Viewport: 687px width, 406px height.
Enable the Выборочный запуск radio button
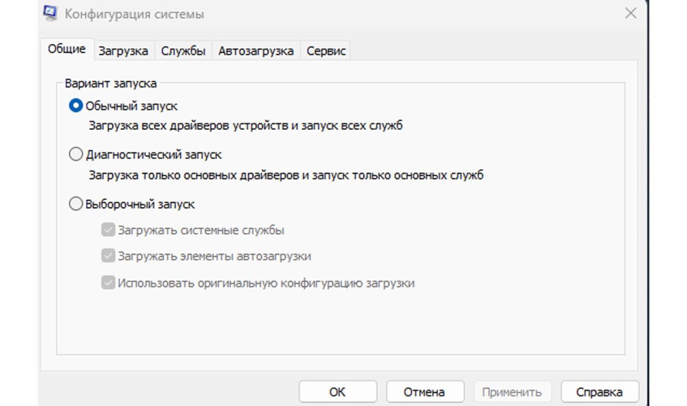[x=76, y=205]
